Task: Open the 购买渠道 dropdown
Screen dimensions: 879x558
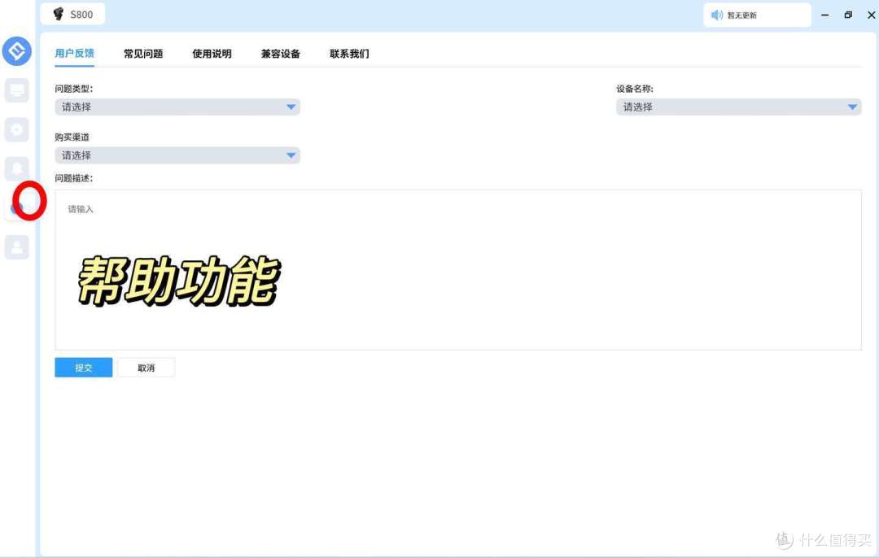Action: click(177, 155)
